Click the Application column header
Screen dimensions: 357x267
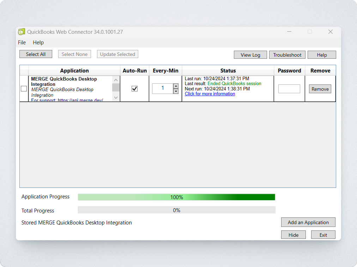coord(74,71)
